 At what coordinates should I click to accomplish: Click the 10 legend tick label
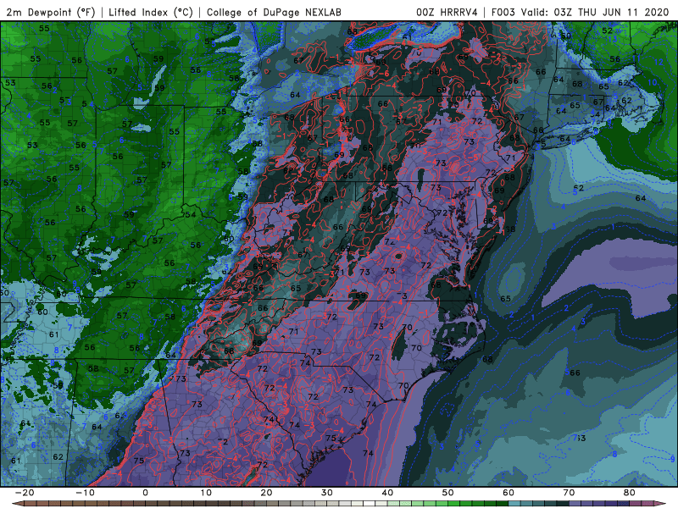(x=206, y=493)
